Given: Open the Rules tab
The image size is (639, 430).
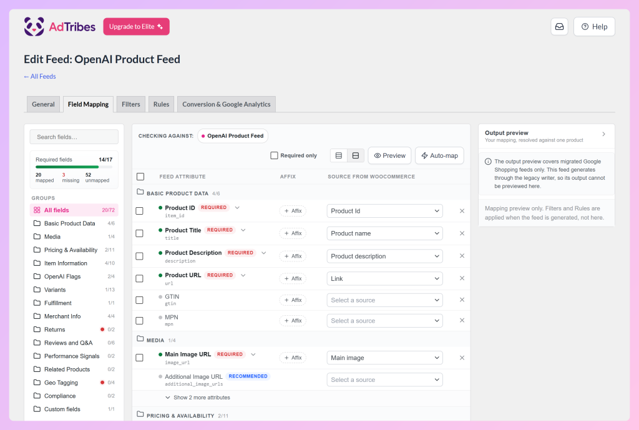Looking at the screenshot, I should click(x=162, y=104).
